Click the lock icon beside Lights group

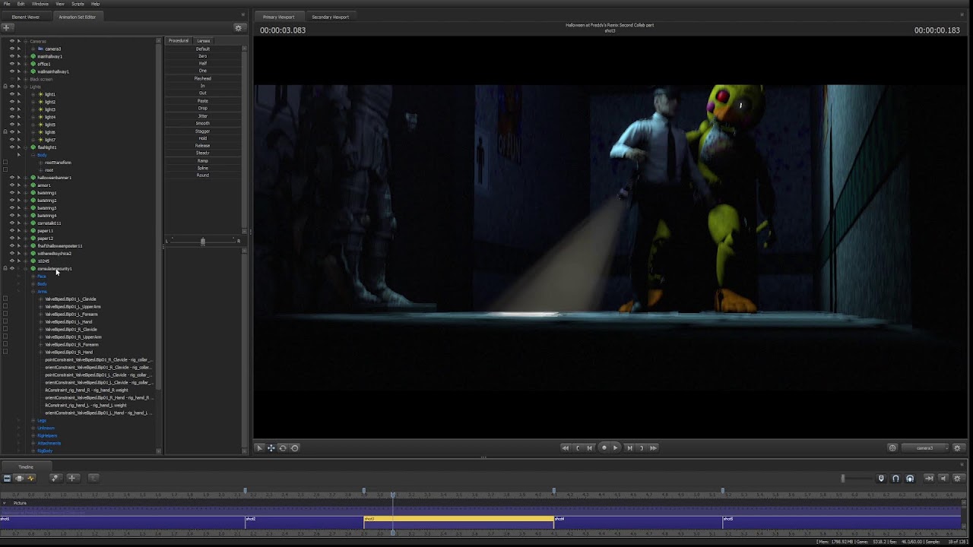pyautogui.click(x=5, y=87)
